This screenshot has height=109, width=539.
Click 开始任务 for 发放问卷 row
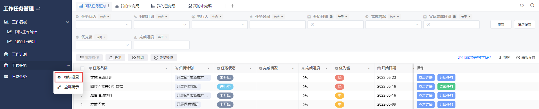[x=446, y=105]
